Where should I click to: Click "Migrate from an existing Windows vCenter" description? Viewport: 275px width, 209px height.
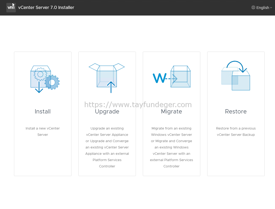pyautogui.click(x=172, y=147)
